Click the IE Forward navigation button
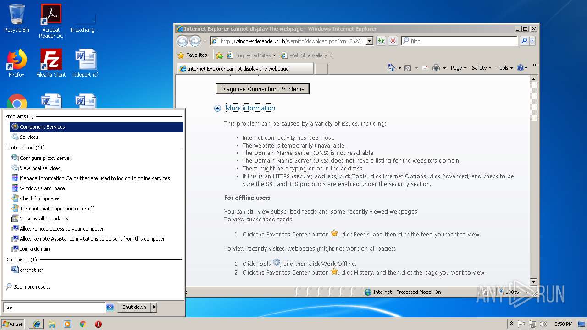Screen dimensions: 587x330 (195, 41)
